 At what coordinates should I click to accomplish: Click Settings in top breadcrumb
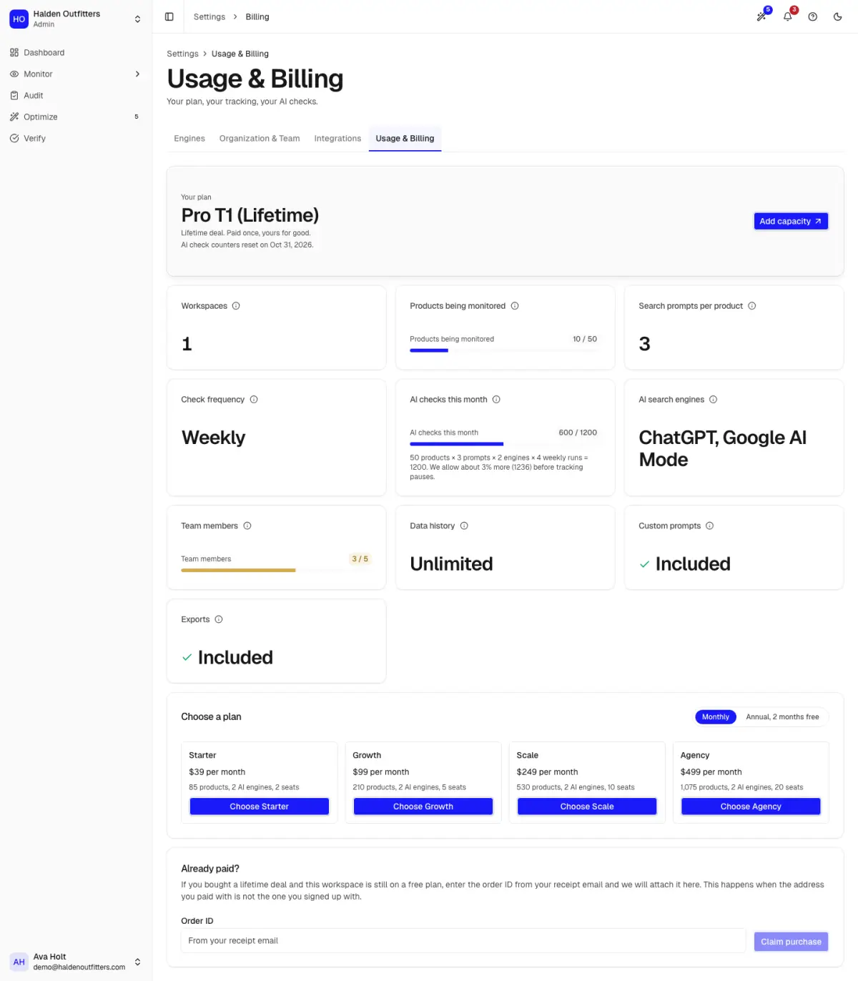pos(209,16)
